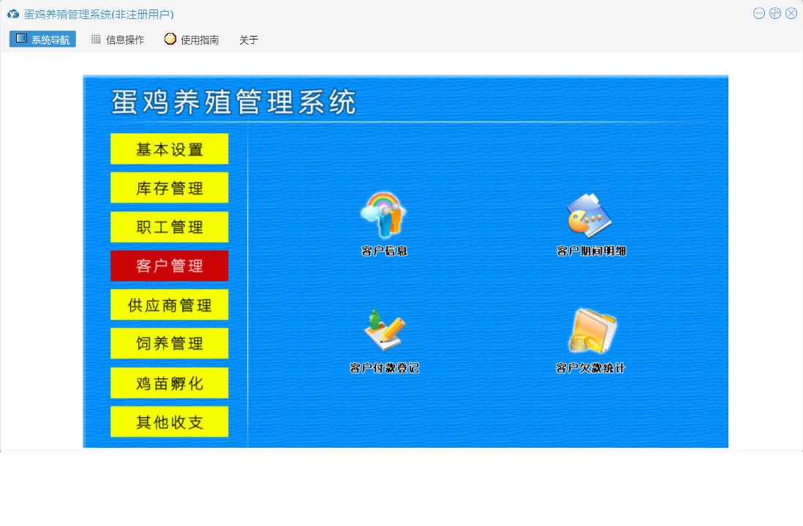Select the 其他收支 button
This screenshot has height=526, width=803.
point(170,422)
